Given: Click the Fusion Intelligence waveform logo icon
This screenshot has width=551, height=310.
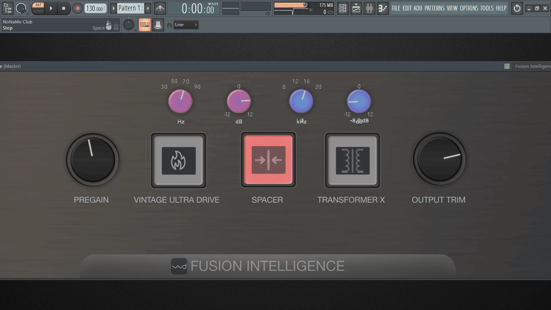Looking at the screenshot, I should pos(179,266).
